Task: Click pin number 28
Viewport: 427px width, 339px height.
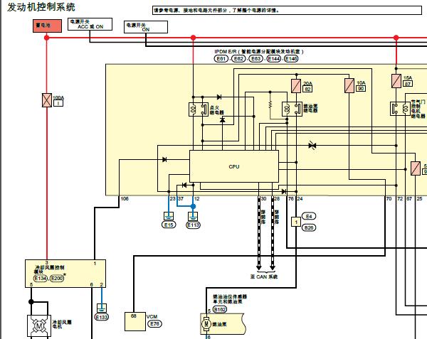Action: click(x=277, y=199)
